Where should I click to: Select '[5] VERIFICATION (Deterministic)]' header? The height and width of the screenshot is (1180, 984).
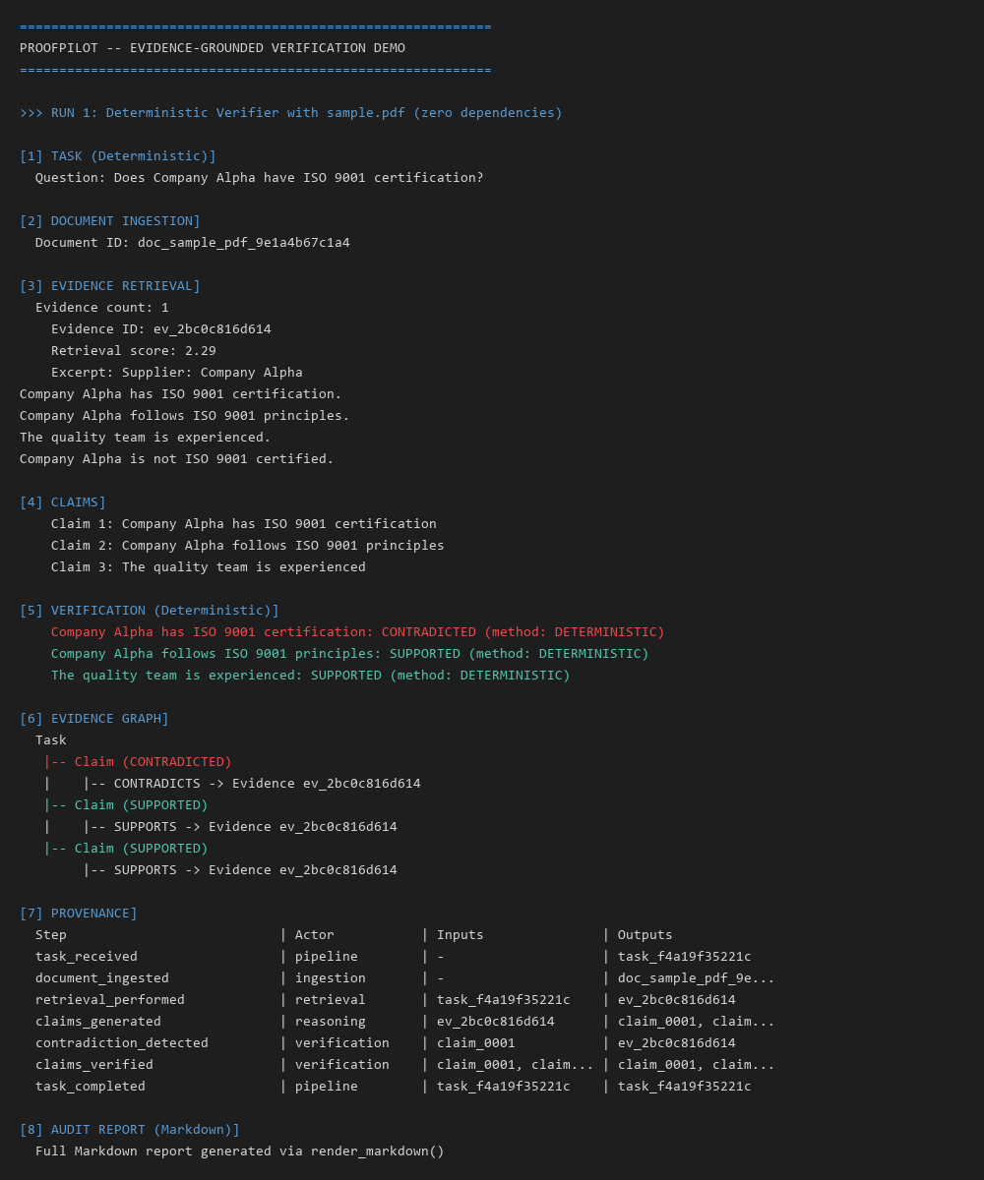point(150,610)
